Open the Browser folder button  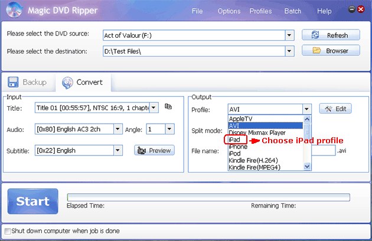tap(331, 51)
